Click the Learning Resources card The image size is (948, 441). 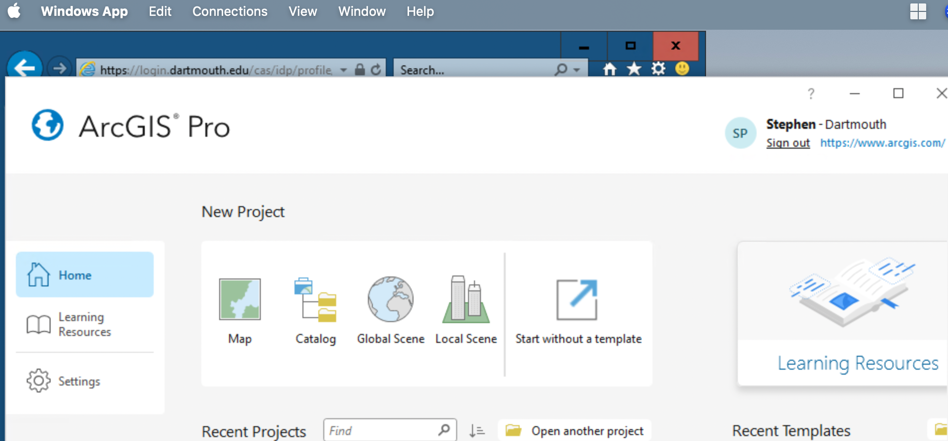point(842,313)
